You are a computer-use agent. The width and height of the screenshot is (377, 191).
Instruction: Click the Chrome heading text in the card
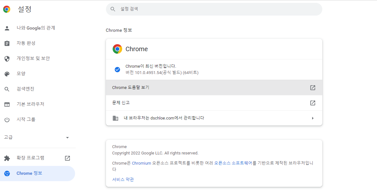click(x=136, y=49)
